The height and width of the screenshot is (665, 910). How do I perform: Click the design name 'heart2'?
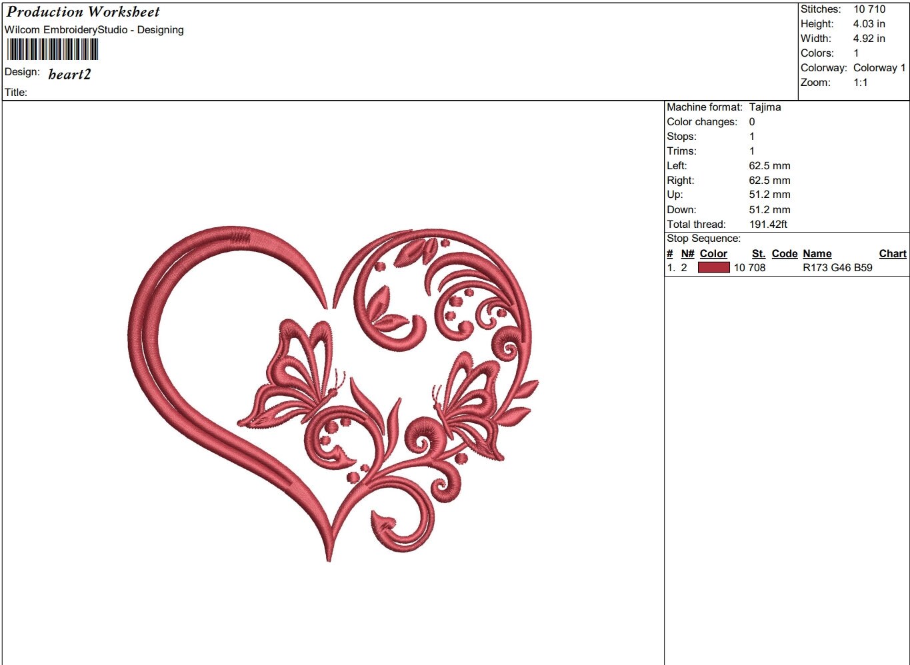(69, 74)
